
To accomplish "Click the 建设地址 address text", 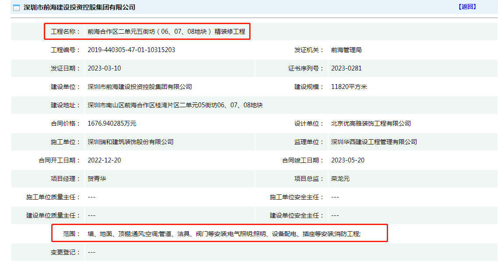I will pos(175,105).
